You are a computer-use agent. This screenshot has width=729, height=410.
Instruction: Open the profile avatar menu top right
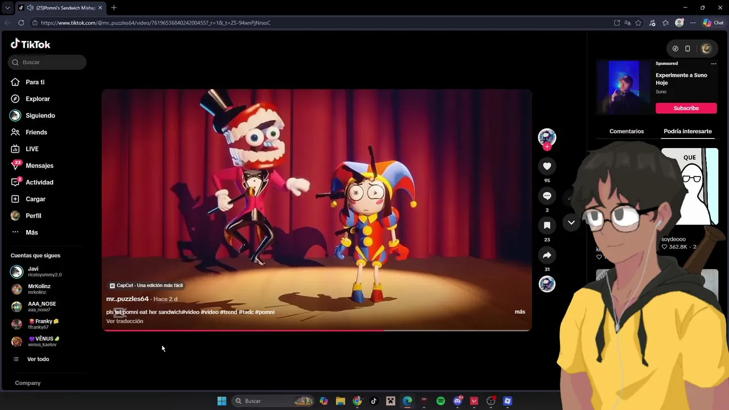coord(706,48)
